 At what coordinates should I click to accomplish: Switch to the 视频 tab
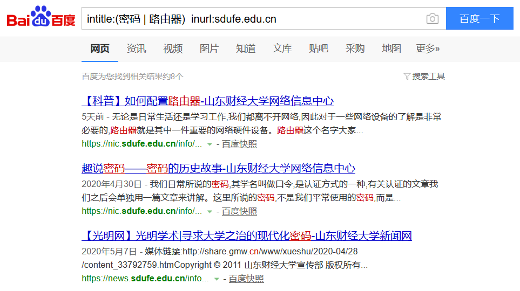pos(173,48)
